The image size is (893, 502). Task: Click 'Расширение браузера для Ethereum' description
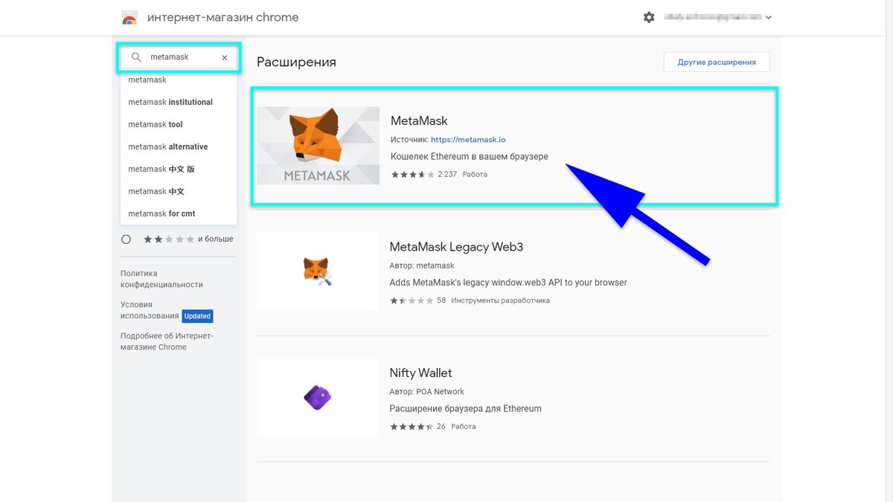tap(466, 408)
